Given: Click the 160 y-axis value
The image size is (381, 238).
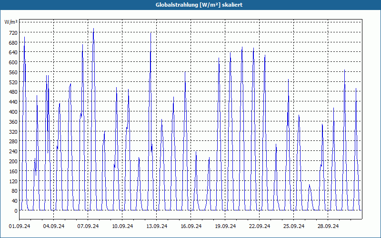Looking at the screenshot, I should point(13,171).
